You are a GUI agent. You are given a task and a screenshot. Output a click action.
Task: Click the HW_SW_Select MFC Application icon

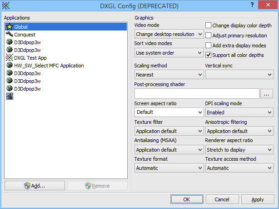9,65
